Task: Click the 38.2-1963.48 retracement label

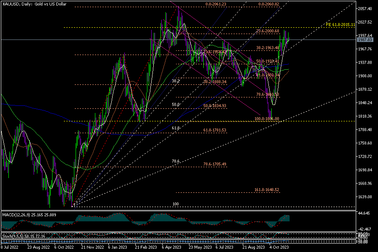Action: 268,47
